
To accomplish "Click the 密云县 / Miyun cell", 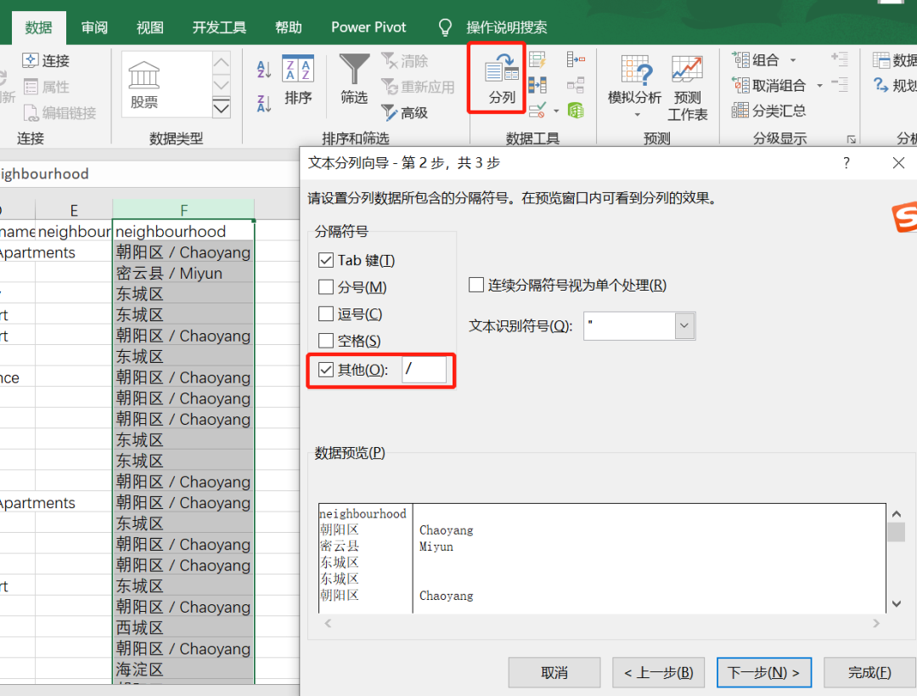I will coord(183,274).
